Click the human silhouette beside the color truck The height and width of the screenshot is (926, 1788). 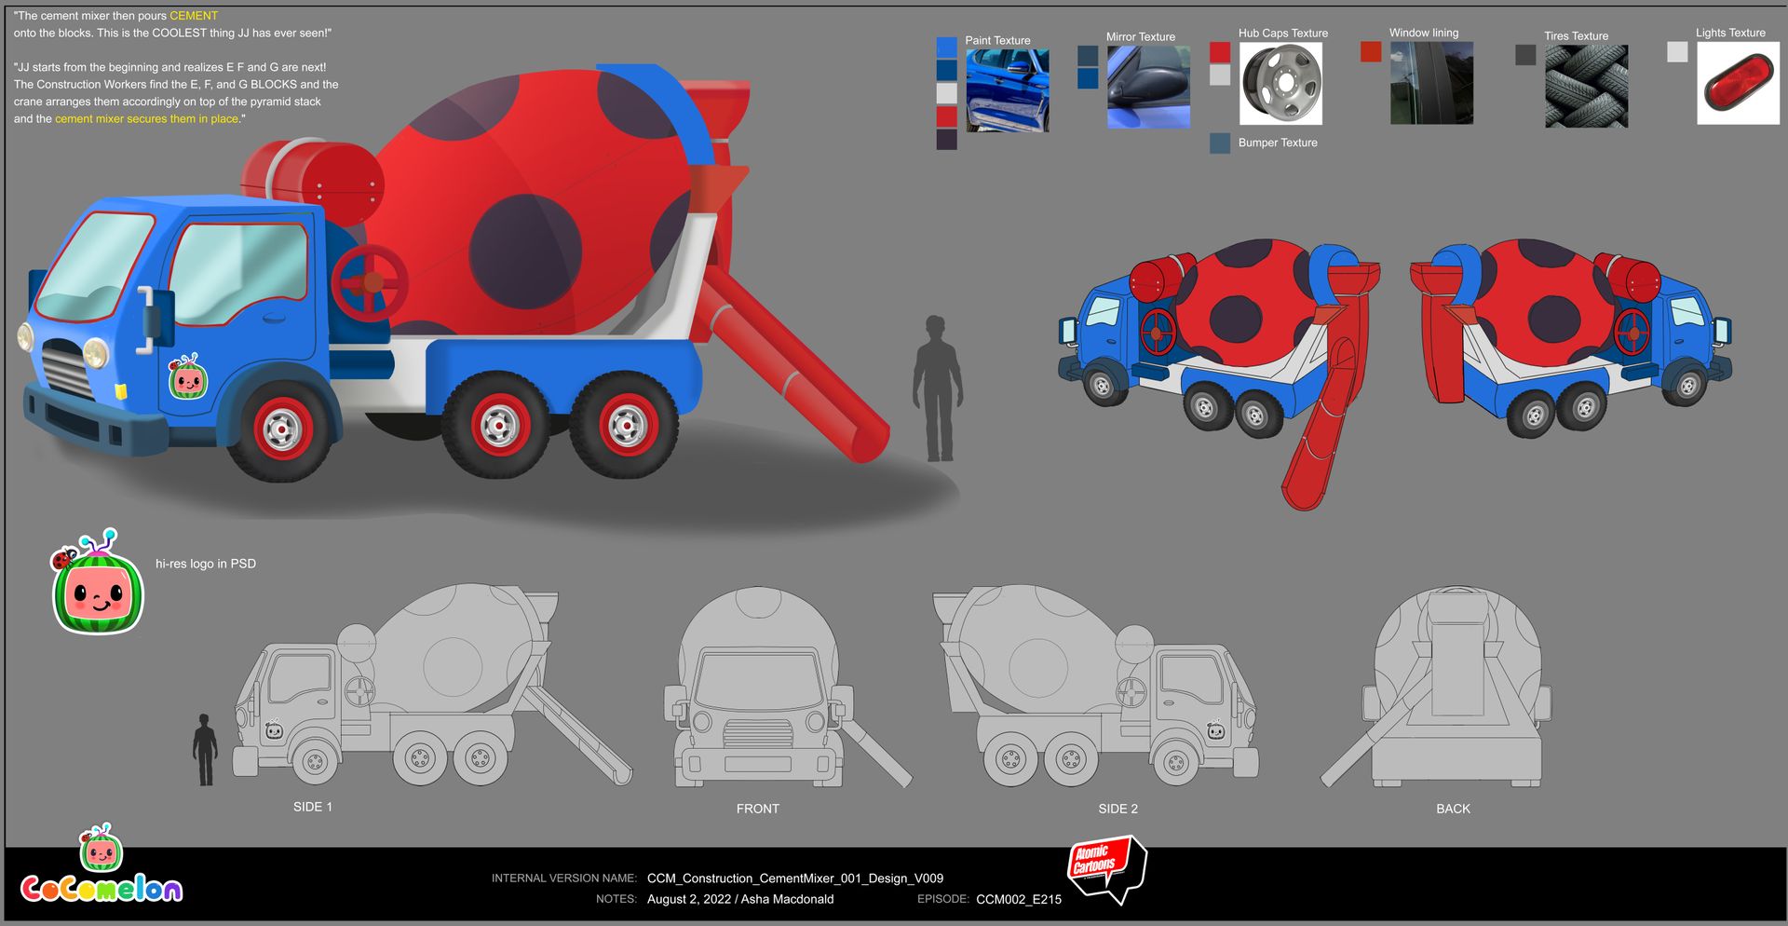pos(937,388)
